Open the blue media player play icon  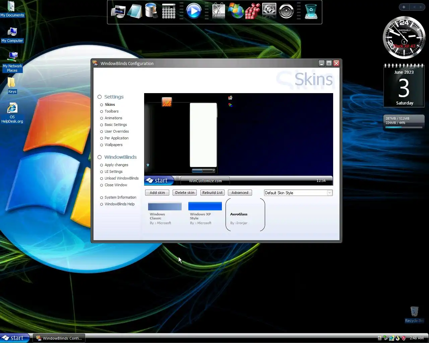193,11
